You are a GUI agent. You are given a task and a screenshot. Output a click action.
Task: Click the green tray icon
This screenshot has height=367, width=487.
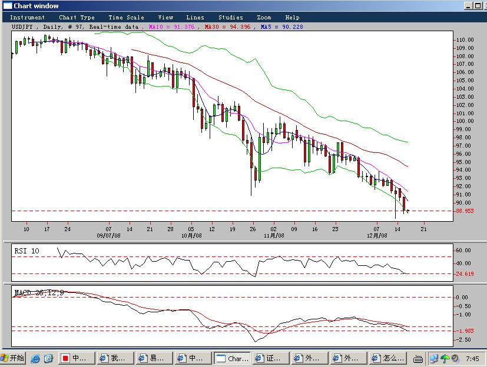click(x=445, y=358)
